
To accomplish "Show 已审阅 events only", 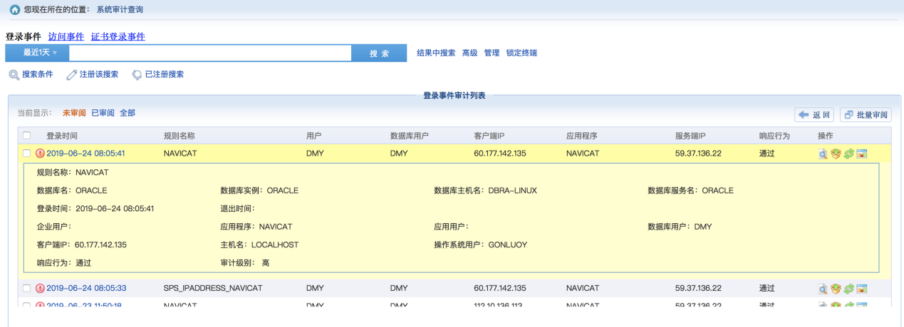I will [x=103, y=113].
